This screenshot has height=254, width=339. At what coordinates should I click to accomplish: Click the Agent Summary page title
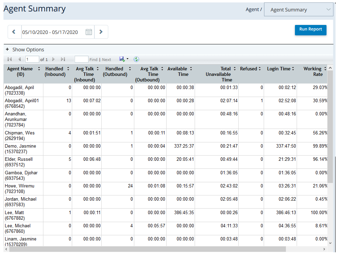[x=35, y=9]
